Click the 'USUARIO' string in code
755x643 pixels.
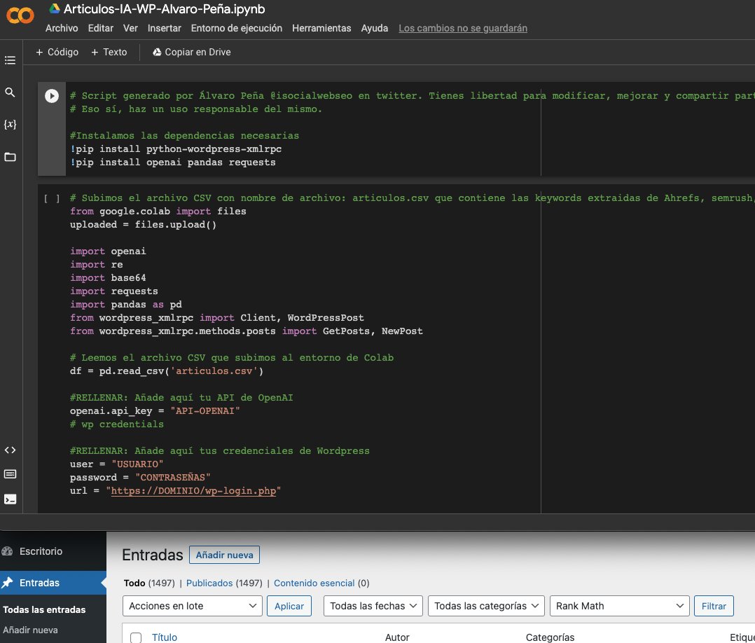click(137, 464)
